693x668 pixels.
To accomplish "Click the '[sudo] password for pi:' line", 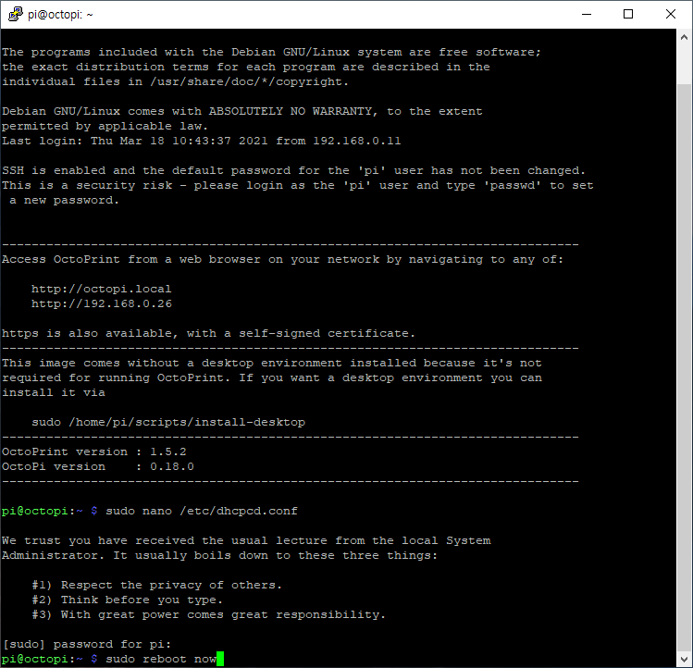I will coord(87,644).
